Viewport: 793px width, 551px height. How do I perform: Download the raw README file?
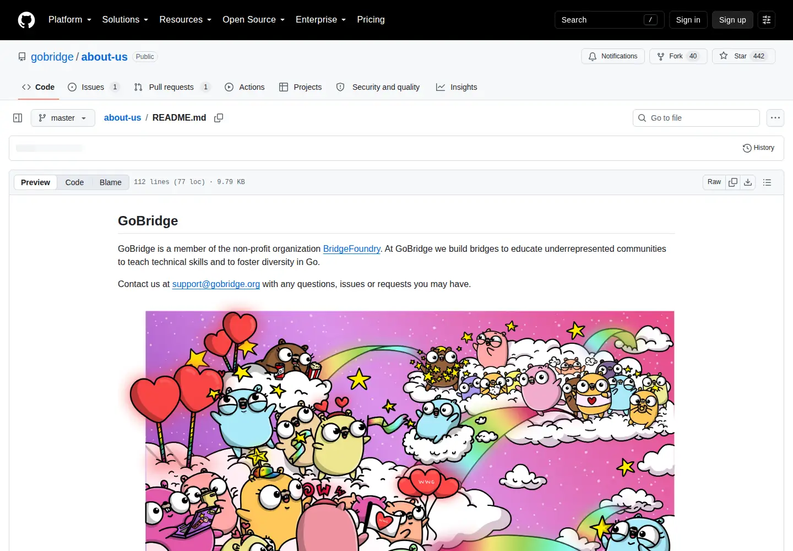point(748,182)
